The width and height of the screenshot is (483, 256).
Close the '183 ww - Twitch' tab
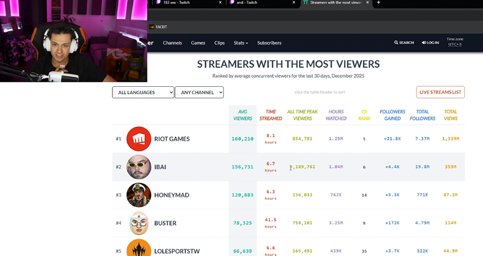220,2
